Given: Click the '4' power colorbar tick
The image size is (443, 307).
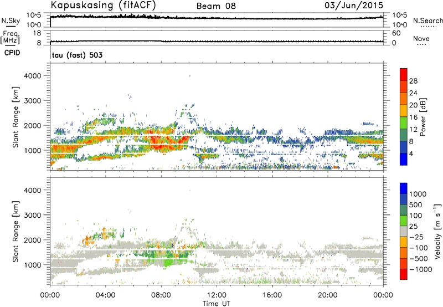Looking at the screenshot, I should 411,154.
